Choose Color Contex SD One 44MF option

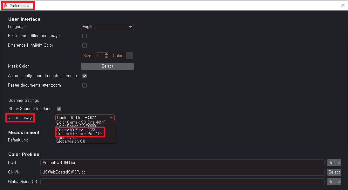tap(81, 122)
